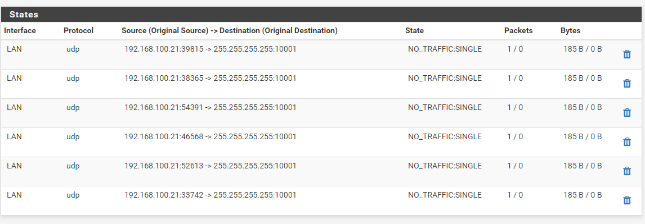Click the Packets column header
The image size is (645, 224).
point(518,31)
